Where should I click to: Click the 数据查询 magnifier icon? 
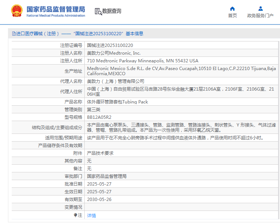pos(98,11)
